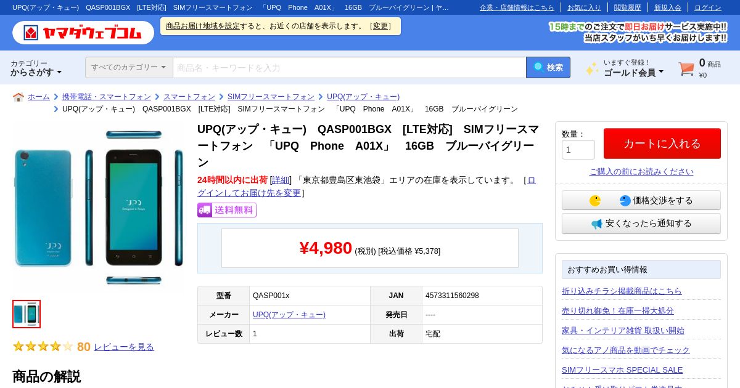The width and height of the screenshot is (740, 388).
Task: Click the main product phone image
Action: 99,208
